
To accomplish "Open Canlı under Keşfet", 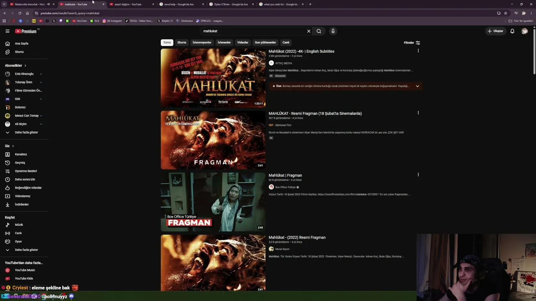I will [x=18, y=233].
